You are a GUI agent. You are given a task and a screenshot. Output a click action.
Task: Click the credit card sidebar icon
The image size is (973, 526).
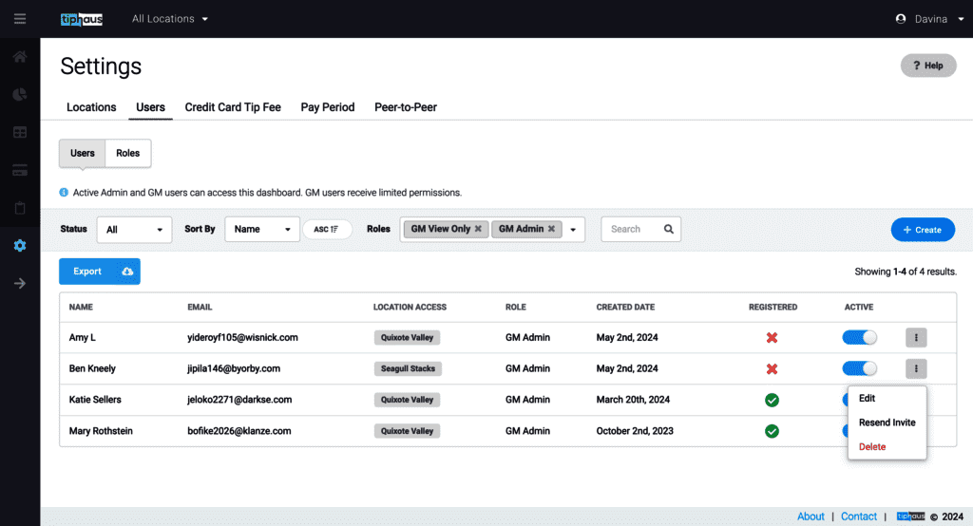[x=20, y=170]
